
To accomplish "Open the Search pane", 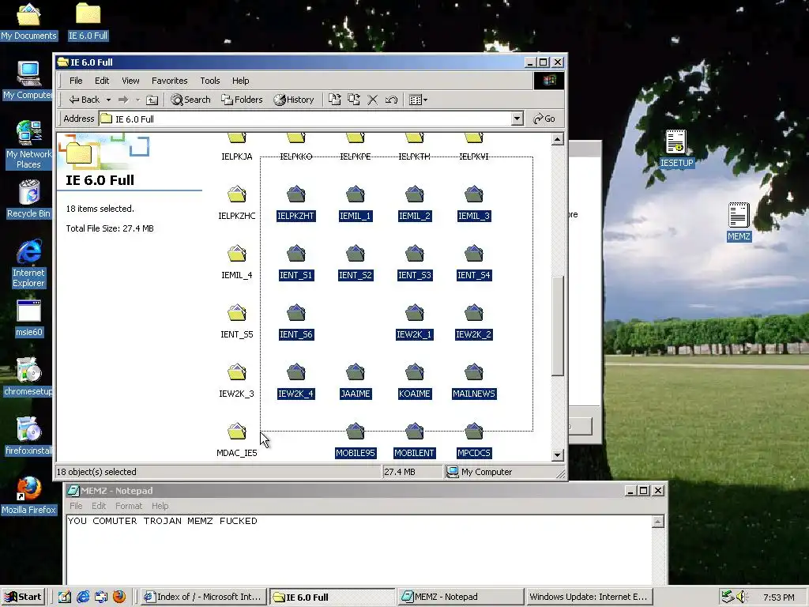I will click(x=191, y=100).
